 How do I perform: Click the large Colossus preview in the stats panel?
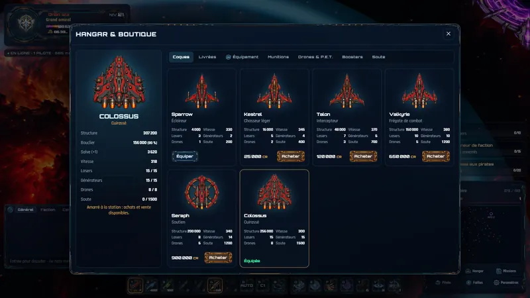[119, 82]
